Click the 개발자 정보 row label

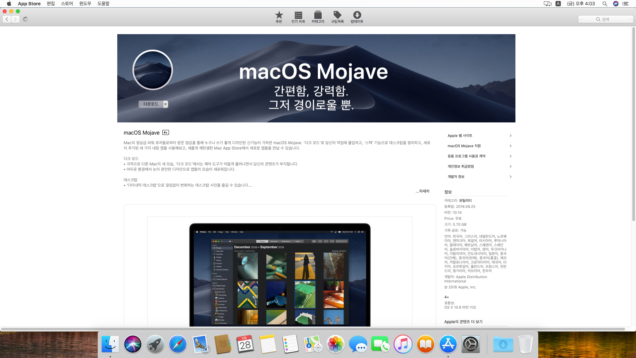click(456, 177)
